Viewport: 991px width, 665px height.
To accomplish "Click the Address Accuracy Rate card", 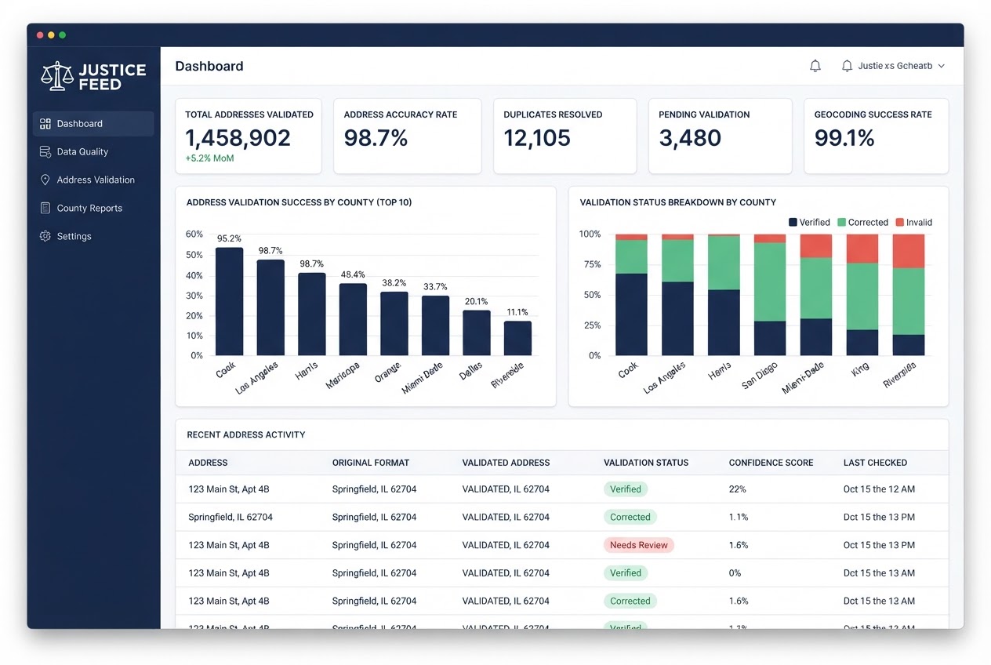I will [x=407, y=136].
